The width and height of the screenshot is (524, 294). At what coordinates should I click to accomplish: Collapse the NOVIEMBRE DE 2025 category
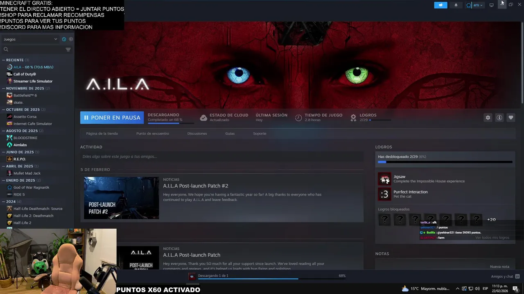25,88
